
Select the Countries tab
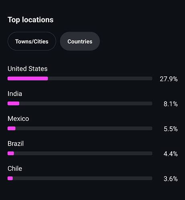(x=80, y=41)
